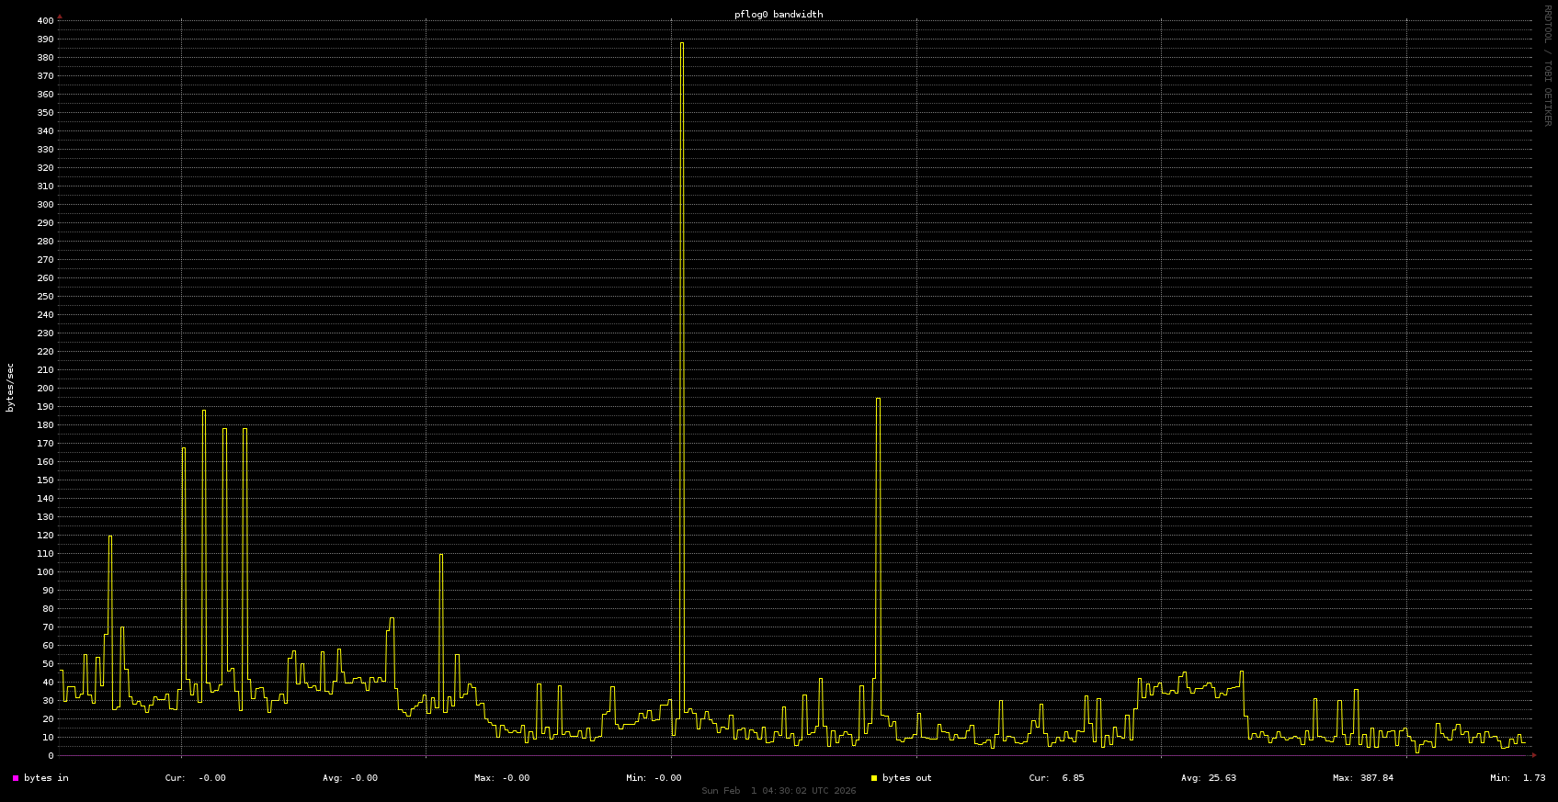This screenshot has height=802, width=1558.
Task: Select the 400 label on the y-axis
Action: (45, 21)
